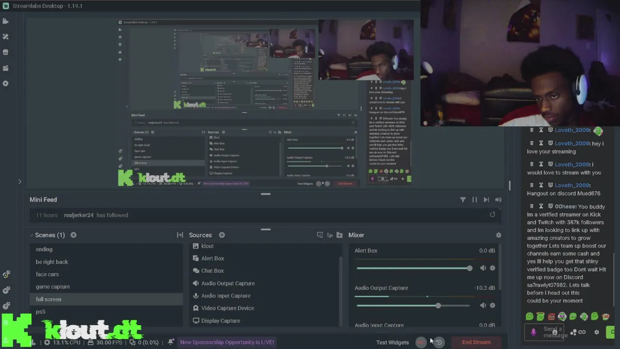Open the Editor camera icon in sidebar
620x349 pixels.
6,21
